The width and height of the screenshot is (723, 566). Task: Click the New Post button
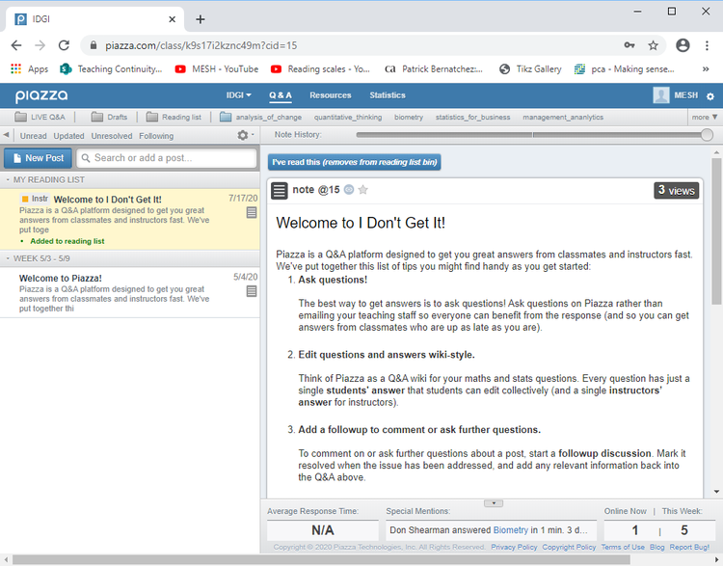click(38, 158)
